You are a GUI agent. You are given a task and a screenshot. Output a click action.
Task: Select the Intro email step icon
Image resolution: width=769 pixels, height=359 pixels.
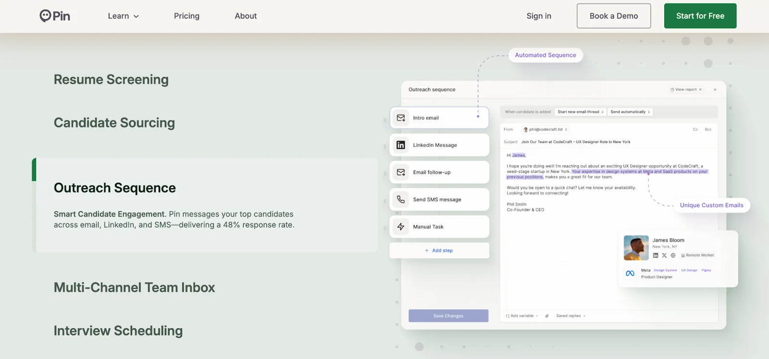[401, 118]
